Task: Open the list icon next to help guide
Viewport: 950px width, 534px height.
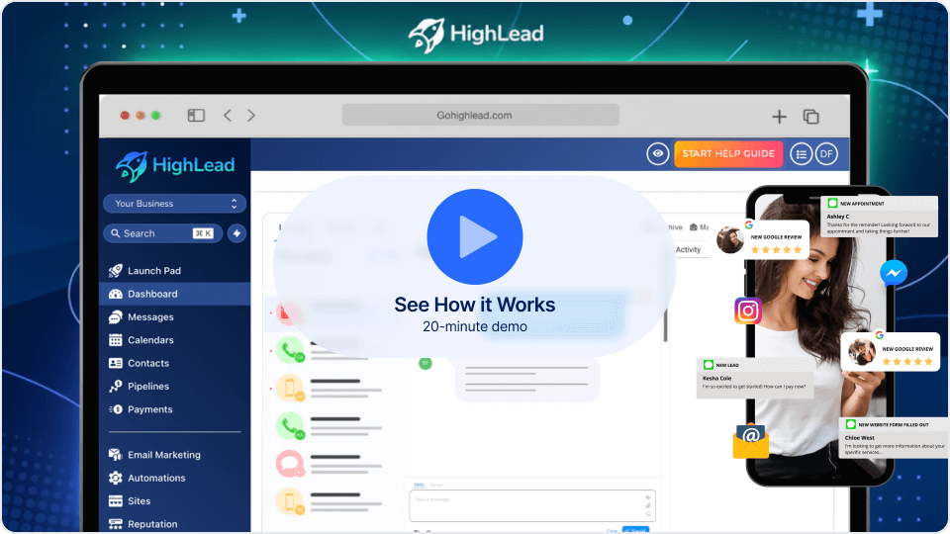Action: pos(801,154)
